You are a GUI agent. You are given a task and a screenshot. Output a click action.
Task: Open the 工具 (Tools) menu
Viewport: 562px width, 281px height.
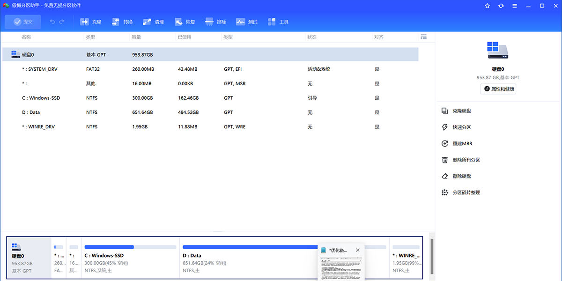(x=278, y=22)
